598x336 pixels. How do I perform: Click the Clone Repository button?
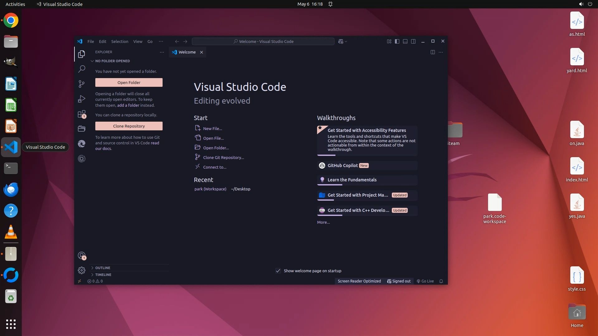(x=129, y=126)
